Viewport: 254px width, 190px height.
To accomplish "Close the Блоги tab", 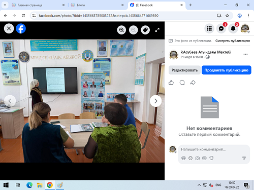I will pos(122,5).
